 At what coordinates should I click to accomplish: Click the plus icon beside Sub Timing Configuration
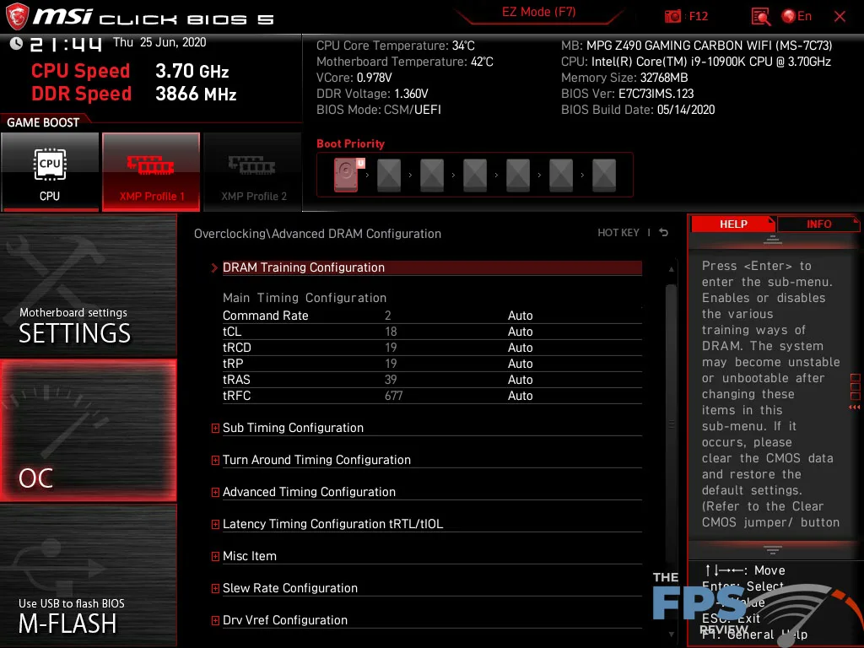pos(215,428)
